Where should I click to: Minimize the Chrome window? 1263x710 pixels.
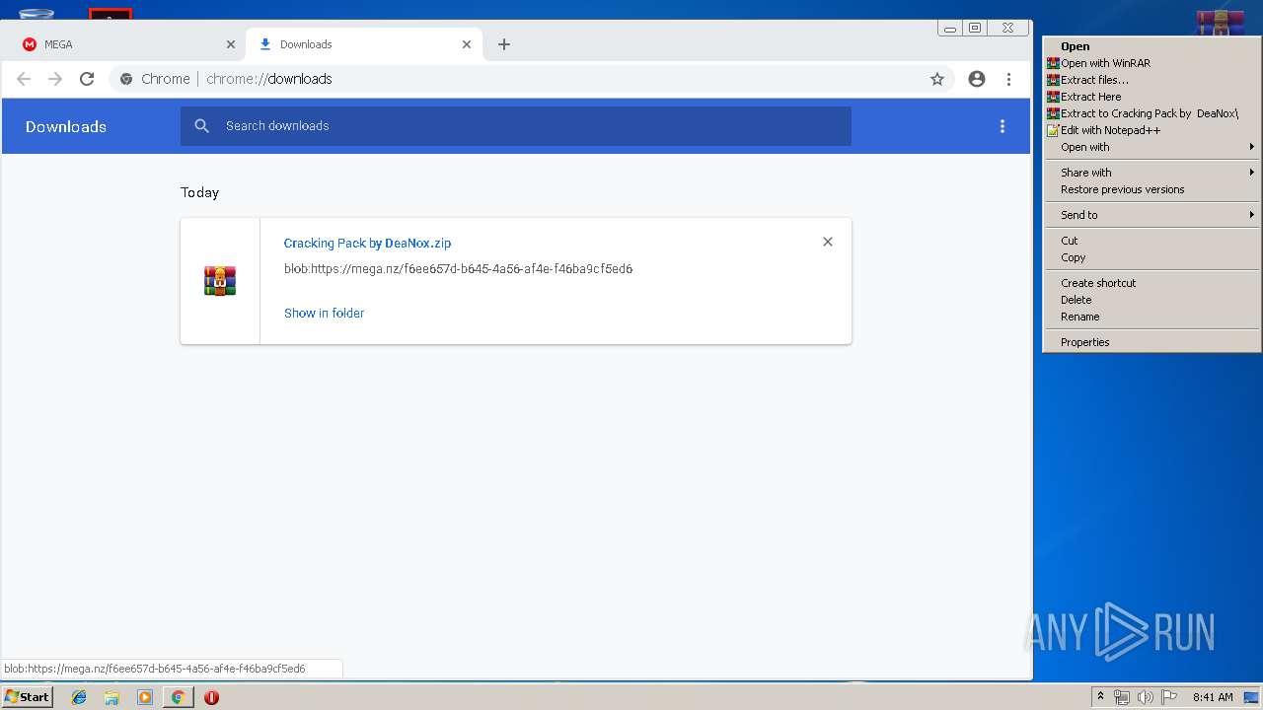950,29
